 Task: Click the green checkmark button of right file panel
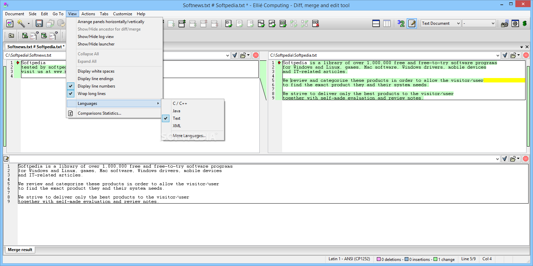click(x=505, y=55)
